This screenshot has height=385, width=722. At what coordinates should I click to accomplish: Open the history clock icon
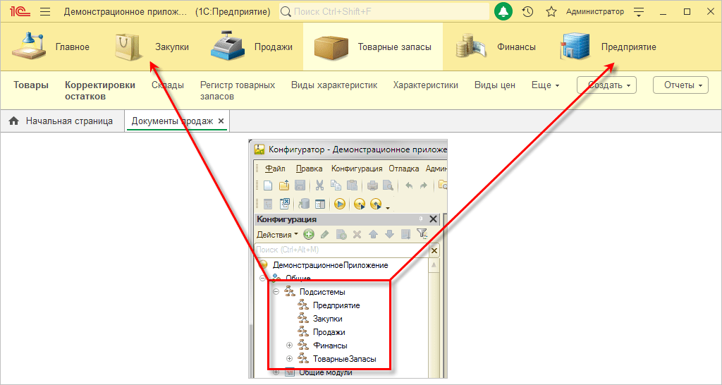click(527, 12)
